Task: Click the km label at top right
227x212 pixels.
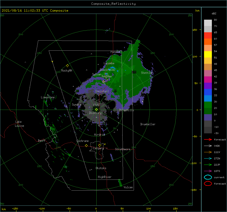Action: 197,11
